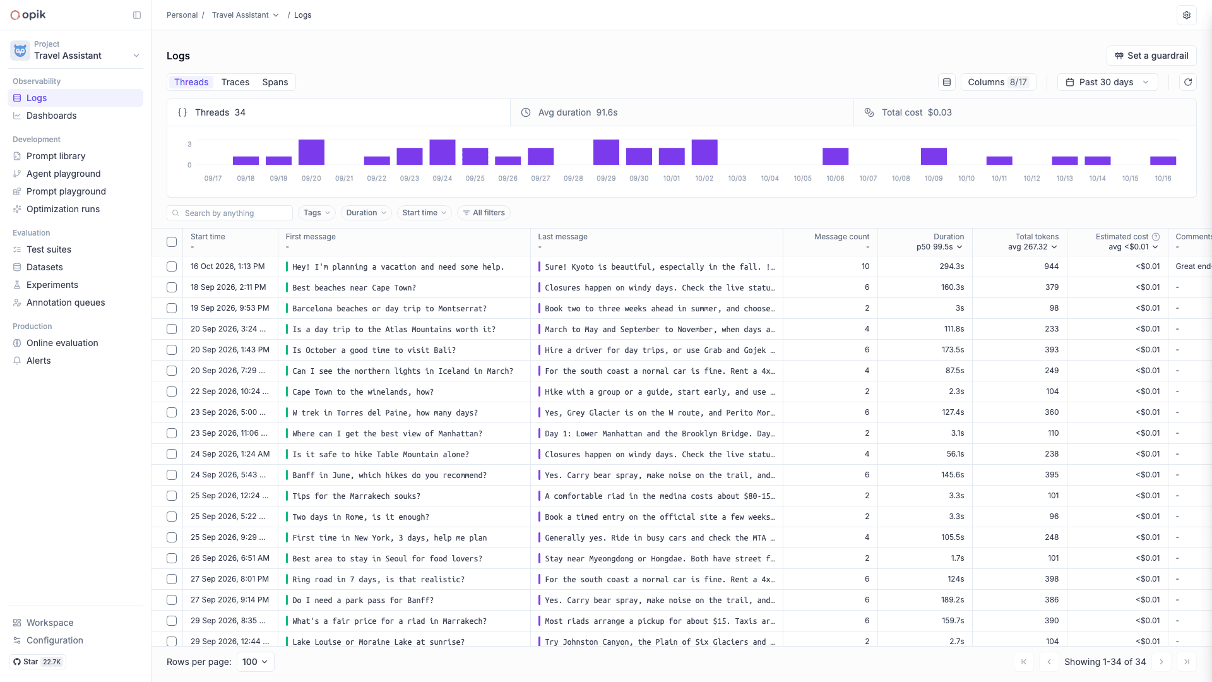Open Optimization runs
The image size is (1212, 682).
click(76, 209)
